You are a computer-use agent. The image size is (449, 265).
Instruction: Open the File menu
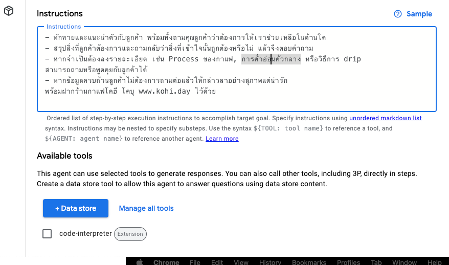pyautogui.click(x=195, y=262)
